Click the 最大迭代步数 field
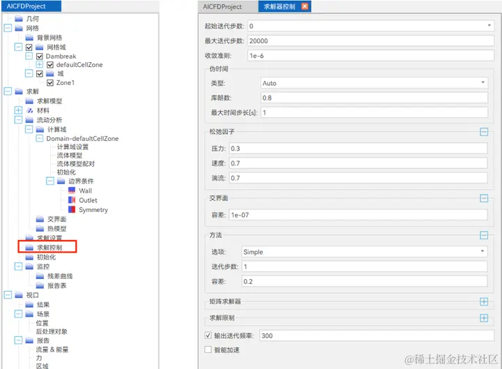The height and width of the screenshot is (369, 502). pos(371,40)
